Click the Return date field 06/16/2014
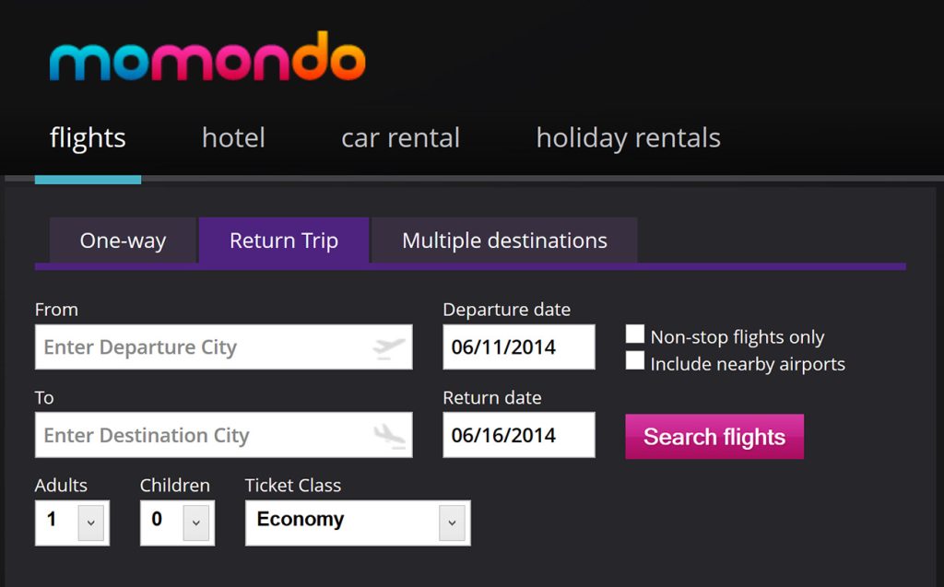Image resolution: width=944 pixels, height=587 pixels. point(518,435)
